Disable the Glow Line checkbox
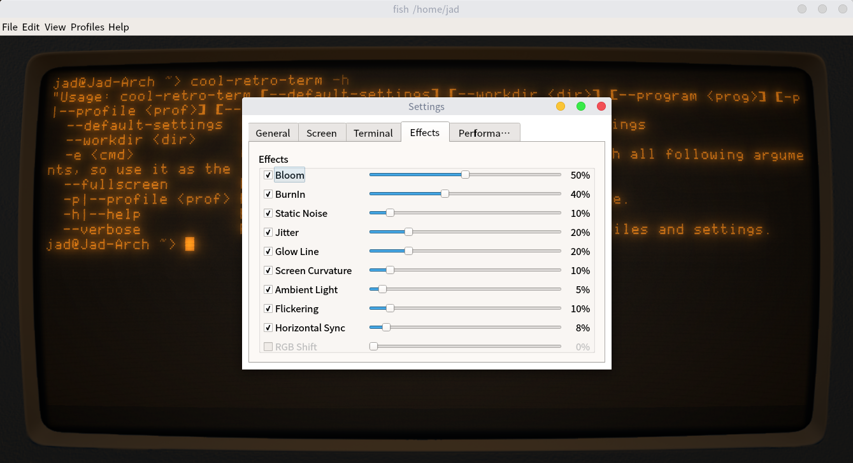Image resolution: width=853 pixels, height=463 pixels. [268, 251]
